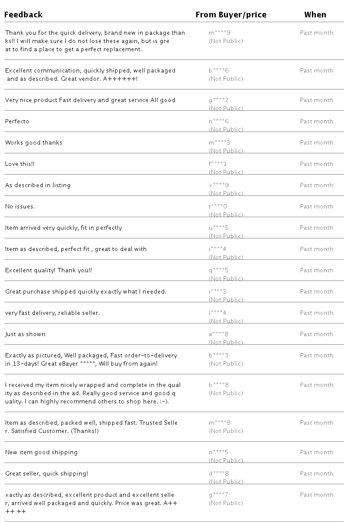Image resolution: width=348 pixels, height=522 pixels.
Task: Select the "Love this!!" feedback text
Action: pos(20,164)
